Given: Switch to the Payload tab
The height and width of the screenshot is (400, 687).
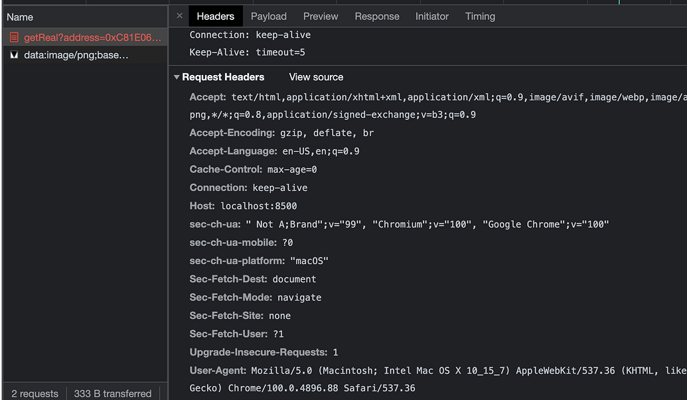Looking at the screenshot, I should pyautogui.click(x=268, y=16).
